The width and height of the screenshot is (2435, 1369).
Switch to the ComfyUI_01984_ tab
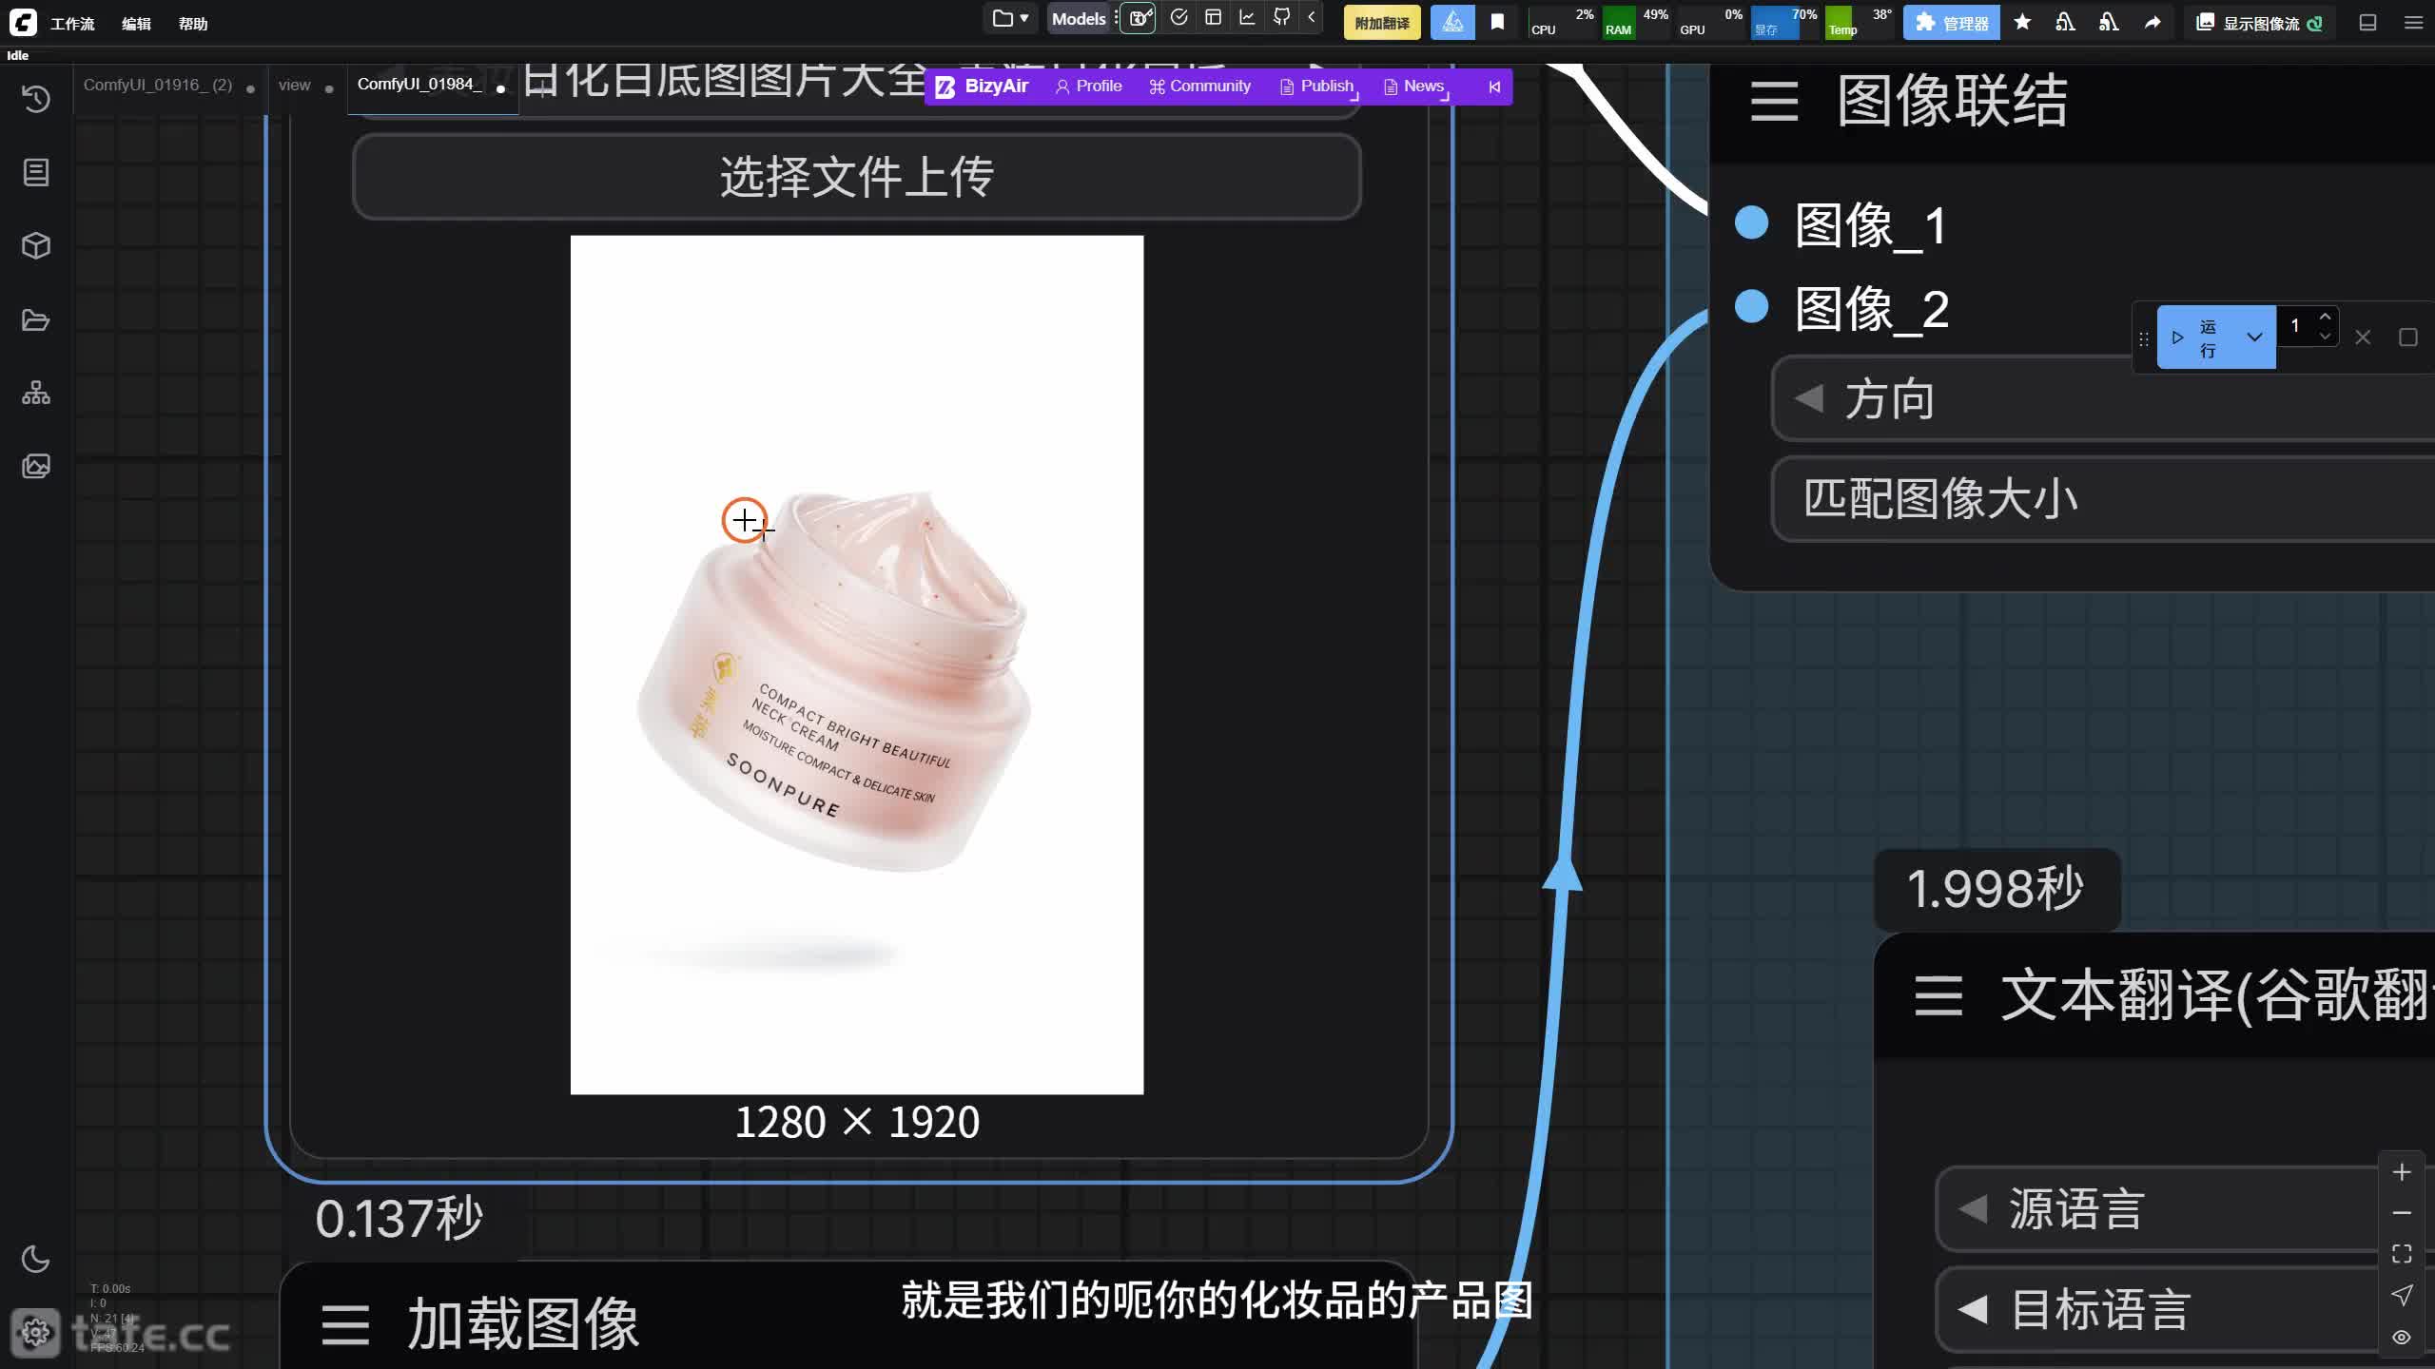(419, 86)
